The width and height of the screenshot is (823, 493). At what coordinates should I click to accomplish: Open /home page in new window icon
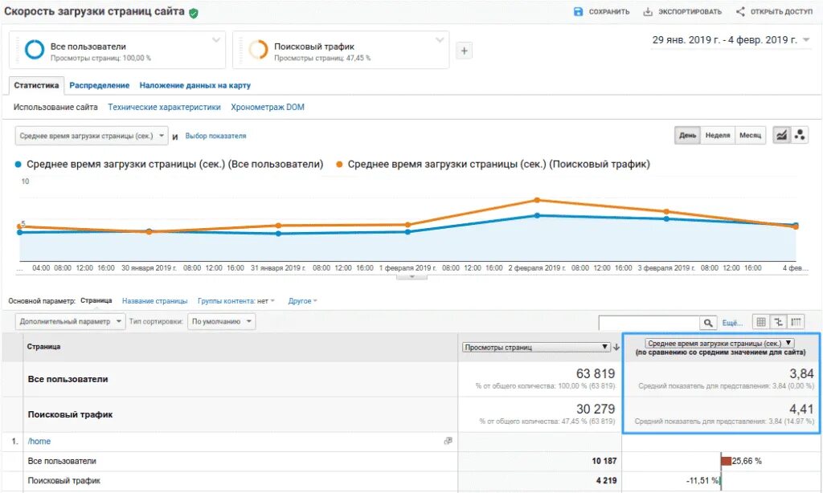coord(448,441)
